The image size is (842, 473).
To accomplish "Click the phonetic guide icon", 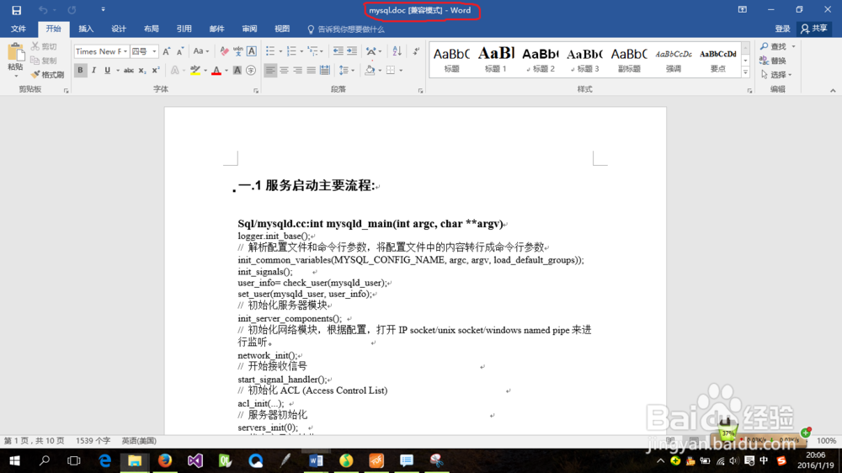I will (x=238, y=51).
